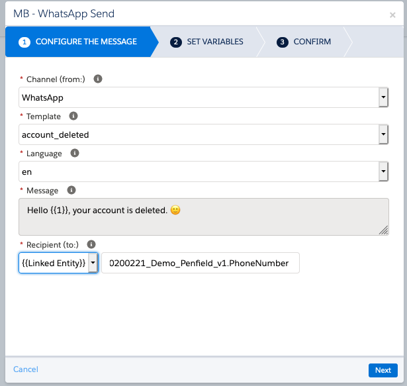The height and width of the screenshot is (386, 407).
Task: Open the Channel dropdown showing WhatsApp
Action: tap(383, 98)
